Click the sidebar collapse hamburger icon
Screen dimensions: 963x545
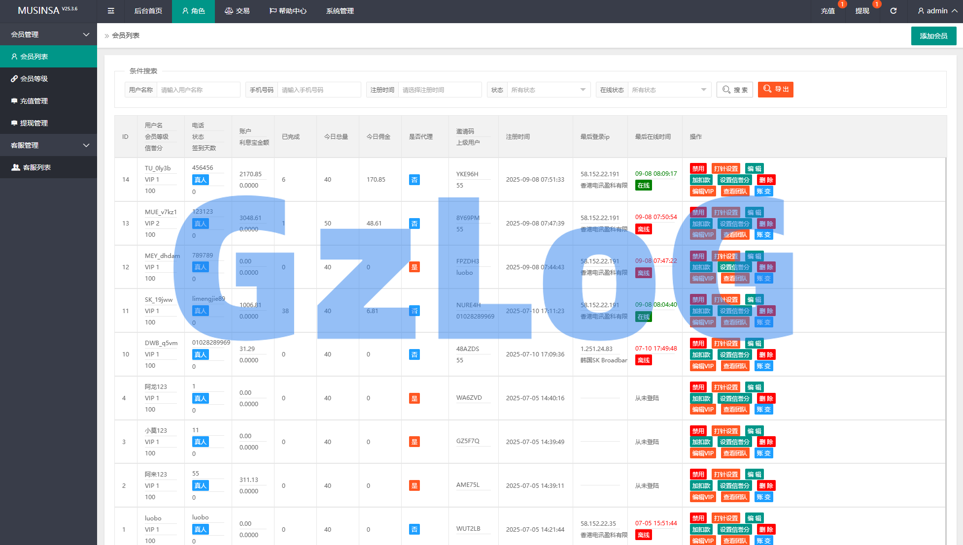pyautogui.click(x=111, y=11)
